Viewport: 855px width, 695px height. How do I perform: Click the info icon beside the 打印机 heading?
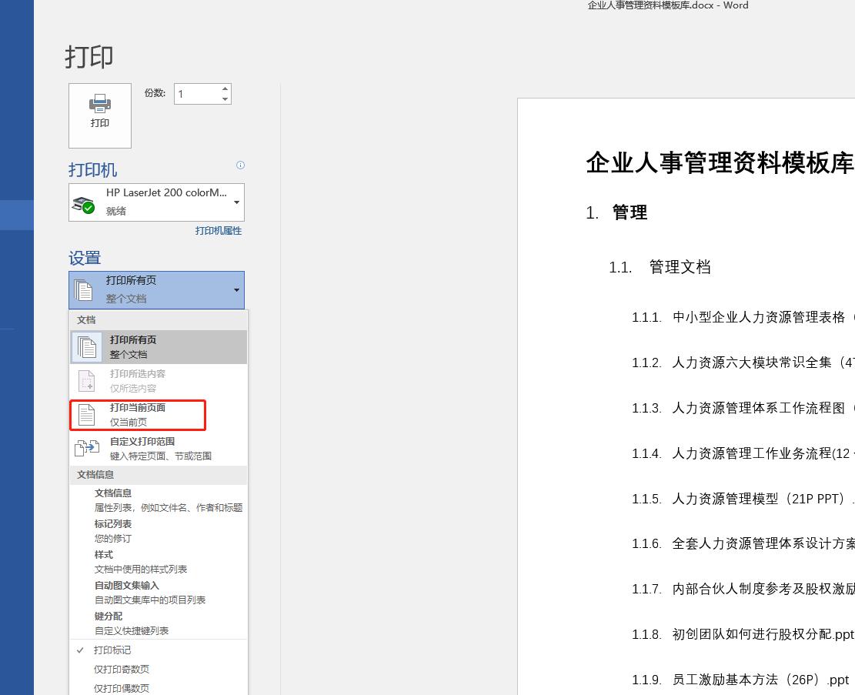point(240,165)
